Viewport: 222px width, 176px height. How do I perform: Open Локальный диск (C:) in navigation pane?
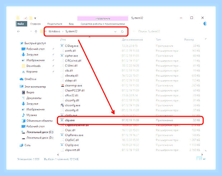(x=40, y=132)
